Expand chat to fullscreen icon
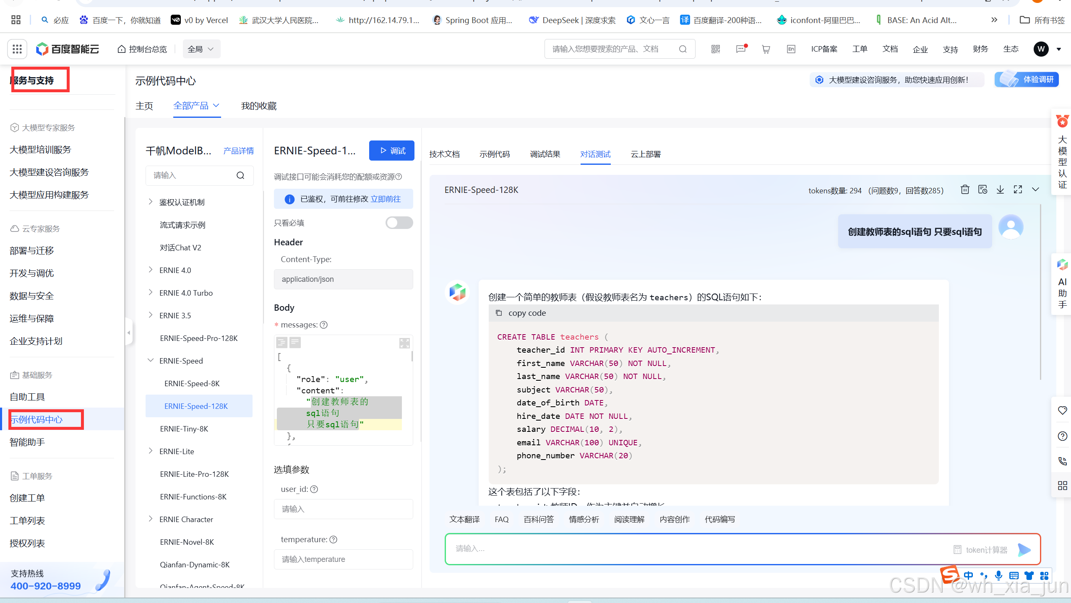This screenshot has height=603, width=1071. point(1018,190)
